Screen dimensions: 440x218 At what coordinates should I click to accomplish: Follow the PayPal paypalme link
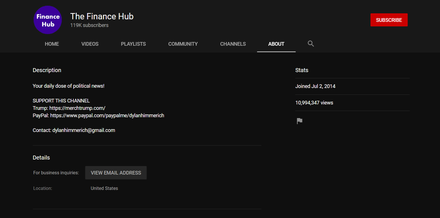(107, 116)
